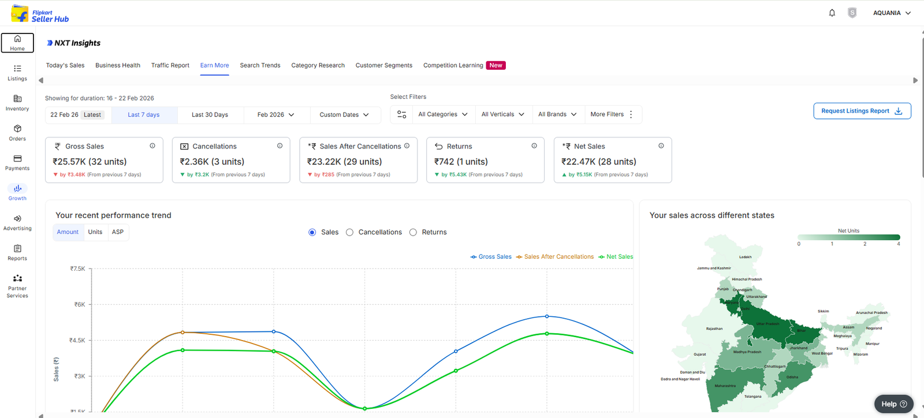Click Request Listings Report button
Image resolution: width=924 pixels, height=418 pixels.
[x=862, y=111]
